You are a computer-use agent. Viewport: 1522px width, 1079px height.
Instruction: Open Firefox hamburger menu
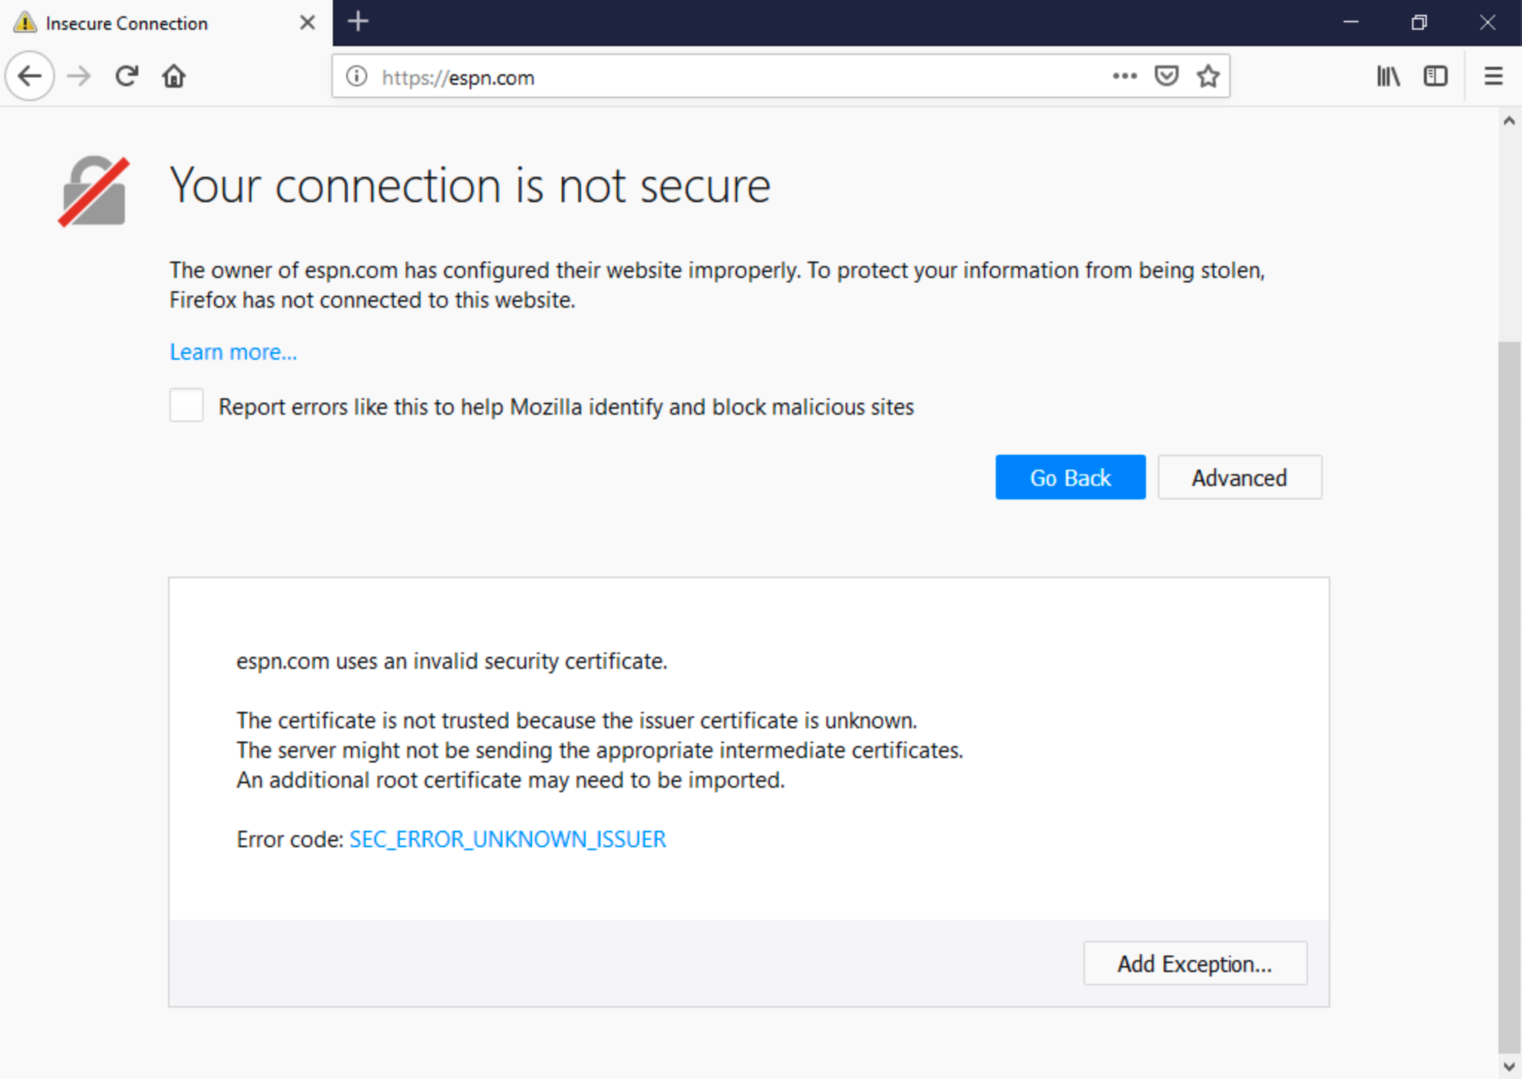click(1493, 76)
